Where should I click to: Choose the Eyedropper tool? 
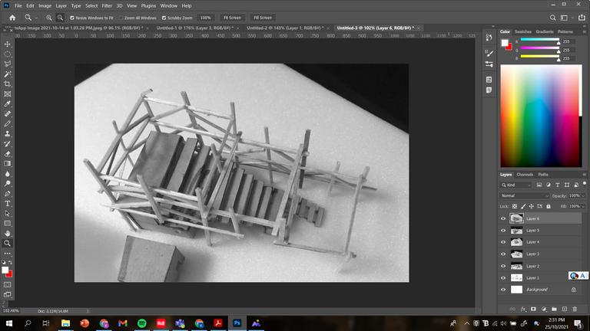(x=7, y=104)
